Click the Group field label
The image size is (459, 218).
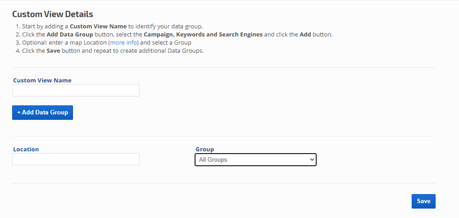click(x=205, y=149)
